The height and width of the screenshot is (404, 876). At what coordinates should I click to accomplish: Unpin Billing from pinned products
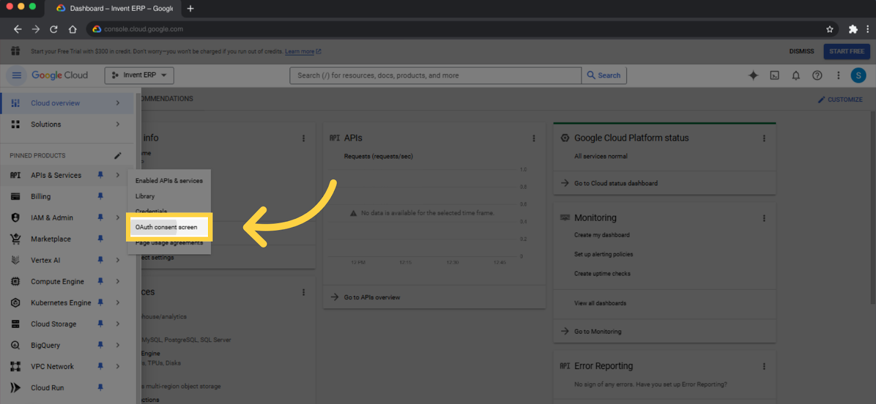(100, 196)
